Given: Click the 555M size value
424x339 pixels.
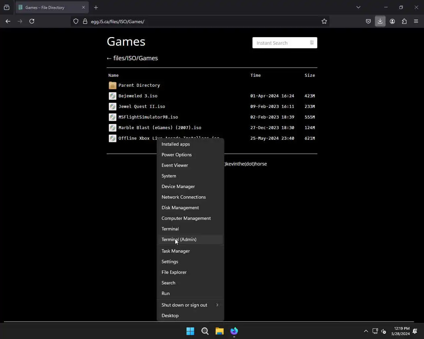Looking at the screenshot, I should coord(310,117).
